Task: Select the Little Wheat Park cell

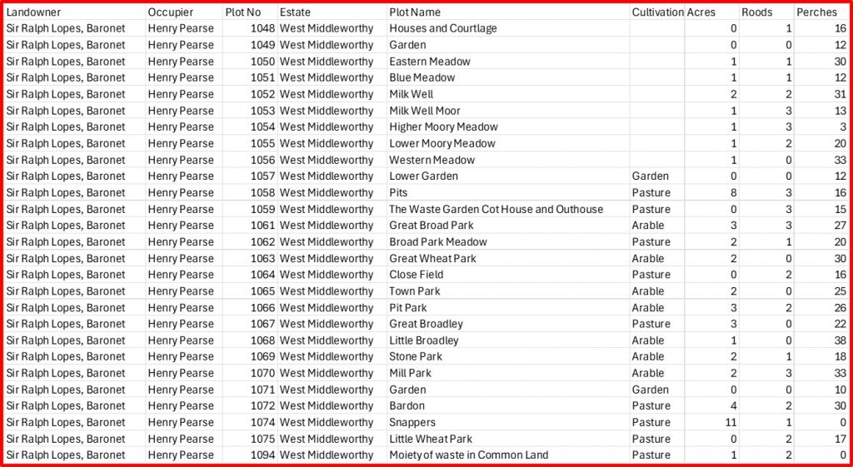Action: [x=509, y=439]
